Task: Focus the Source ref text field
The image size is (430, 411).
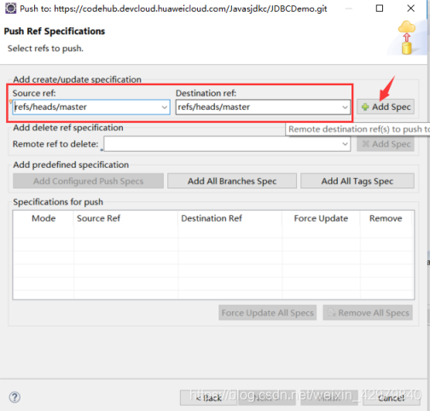Action: 91,107
